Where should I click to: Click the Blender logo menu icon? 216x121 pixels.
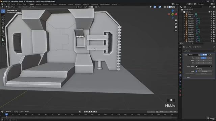[x=2, y=4]
